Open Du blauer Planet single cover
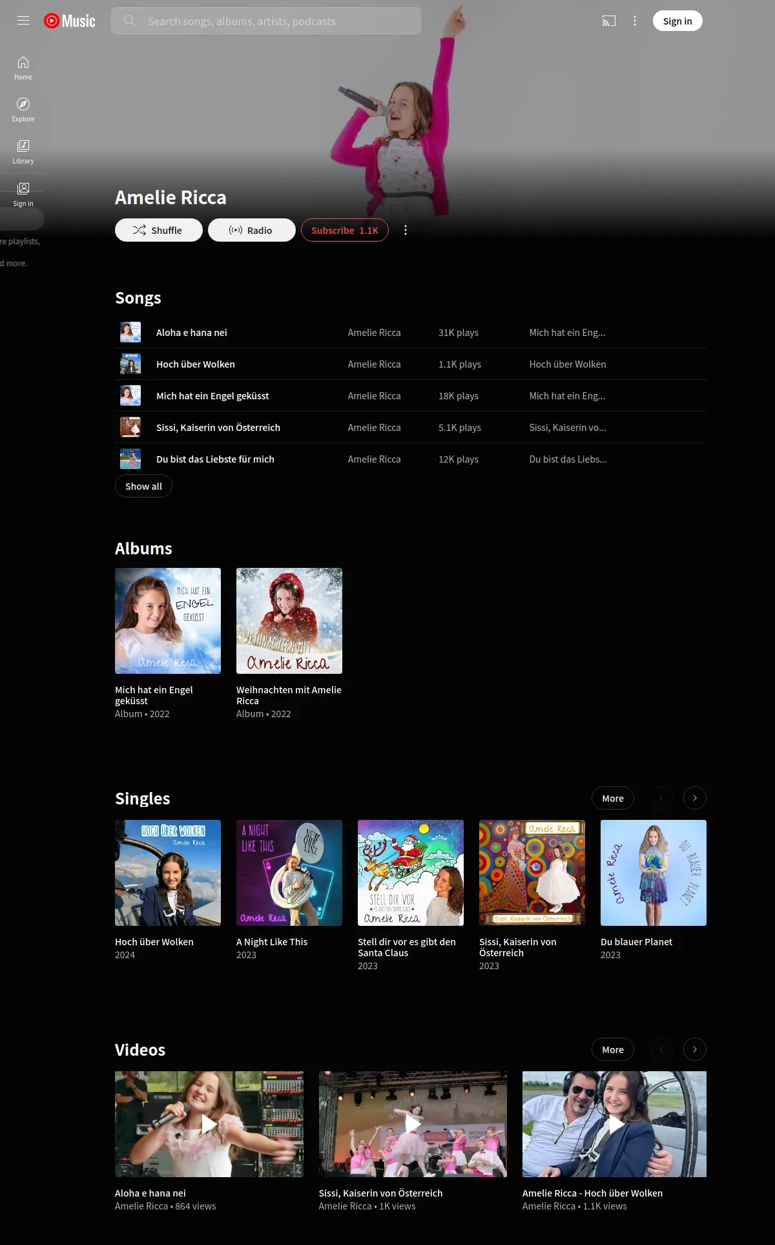 (x=654, y=873)
